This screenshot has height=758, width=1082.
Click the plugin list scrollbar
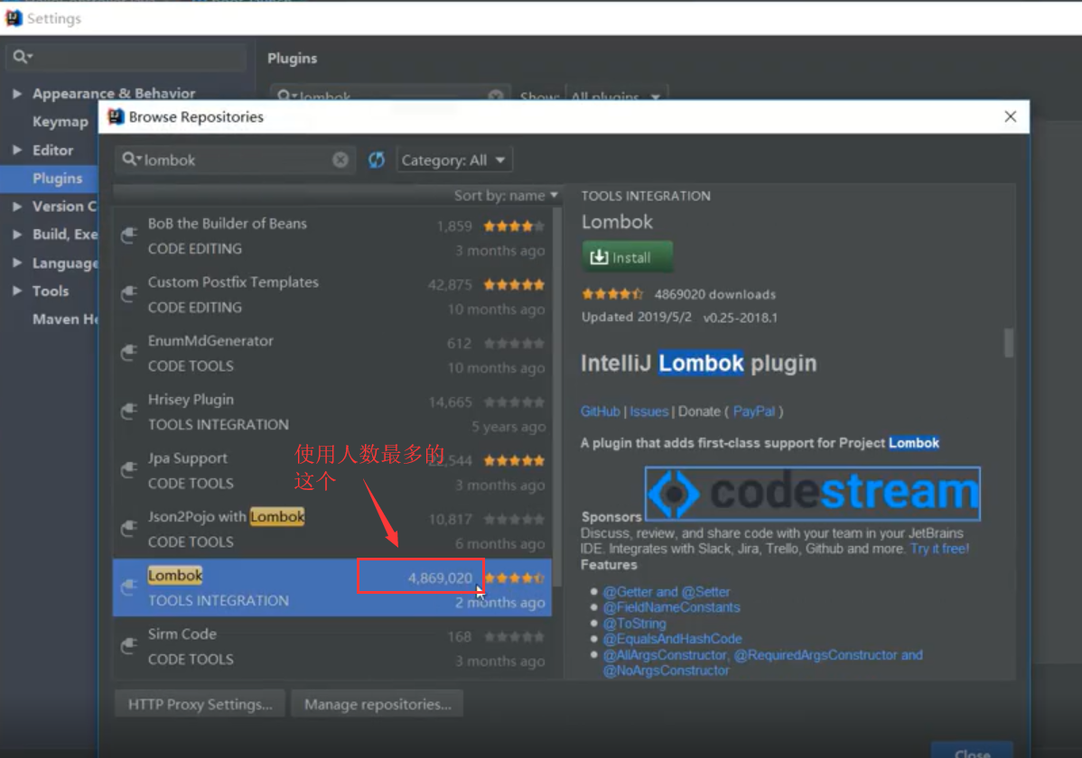coord(557,396)
